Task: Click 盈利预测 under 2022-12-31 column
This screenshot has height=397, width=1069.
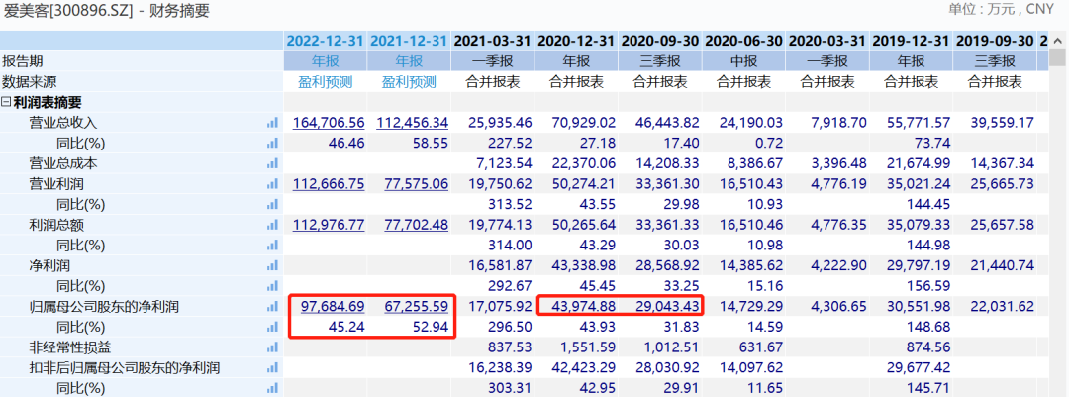Action: point(326,82)
